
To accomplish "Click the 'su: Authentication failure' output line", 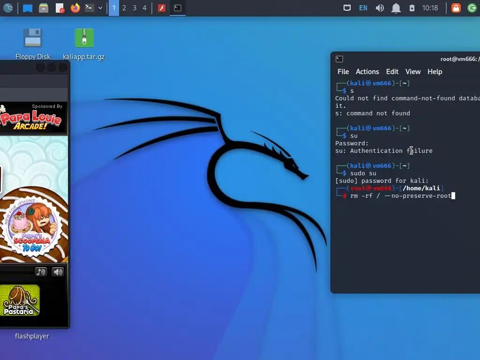I will [384, 150].
